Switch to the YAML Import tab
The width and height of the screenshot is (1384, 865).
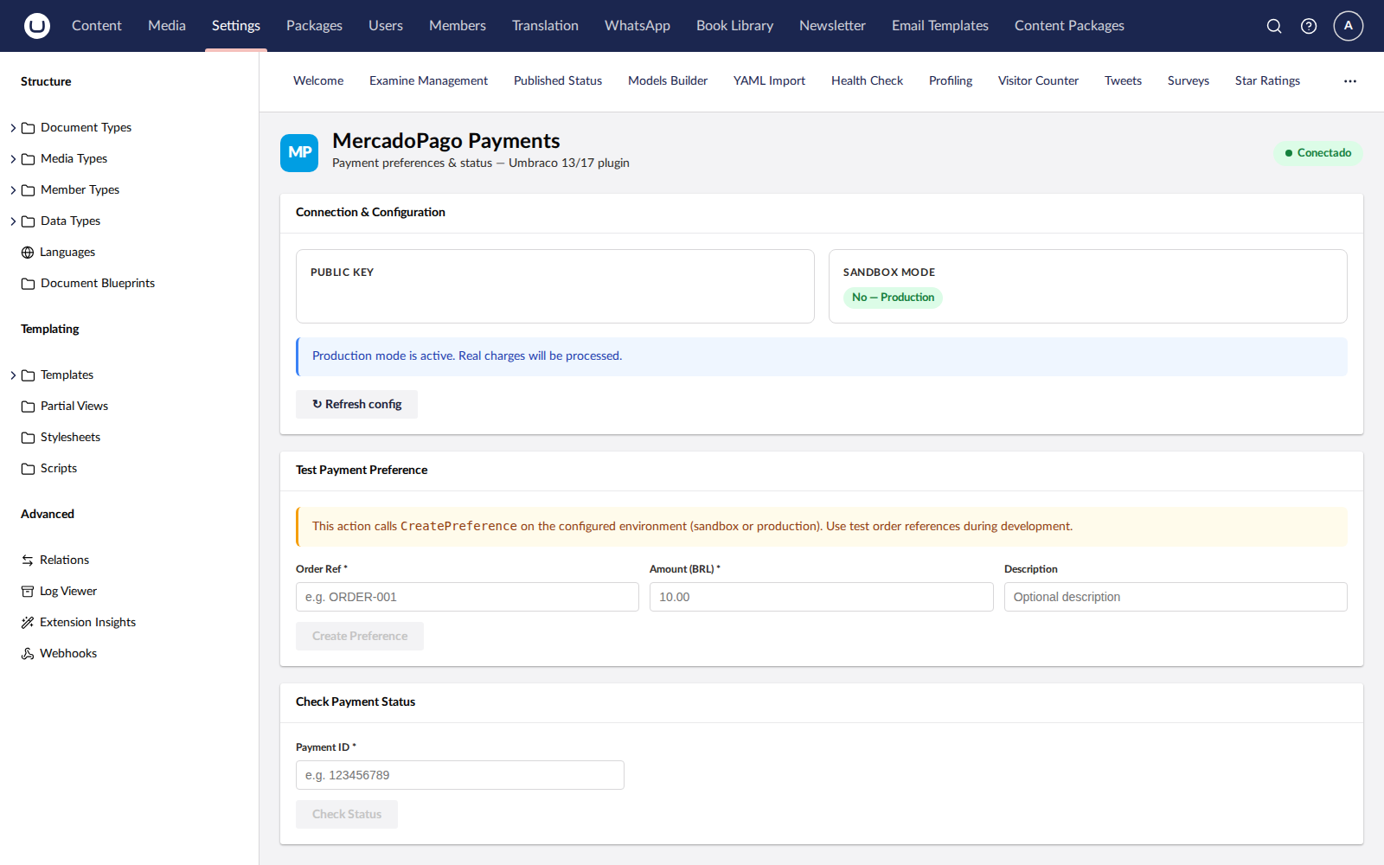click(769, 81)
